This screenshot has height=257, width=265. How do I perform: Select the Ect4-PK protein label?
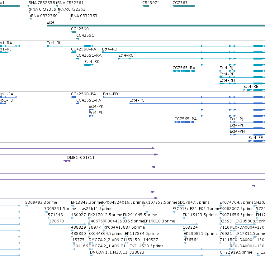click(x=96, y=107)
